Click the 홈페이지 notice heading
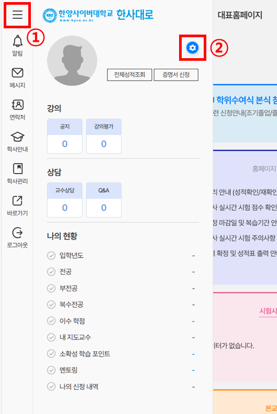Image resolution: width=277 pixels, height=414 pixels. [x=264, y=169]
